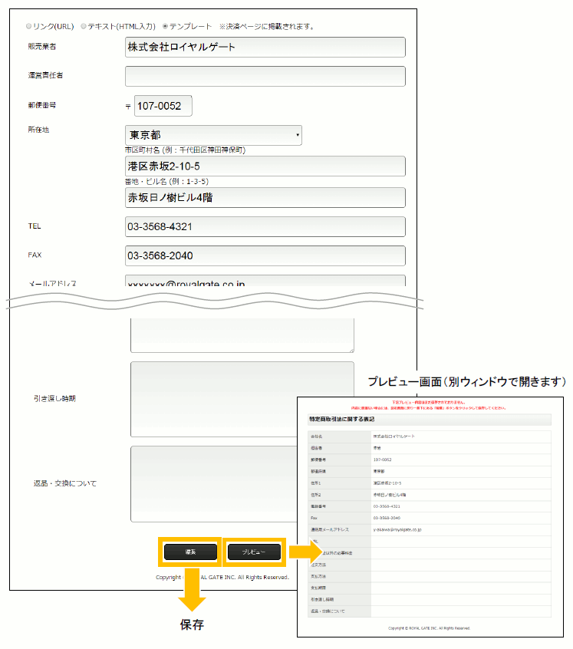Click the 番地・ビル名 field with 赤坂日ノ樹ビル4階

(x=265, y=197)
